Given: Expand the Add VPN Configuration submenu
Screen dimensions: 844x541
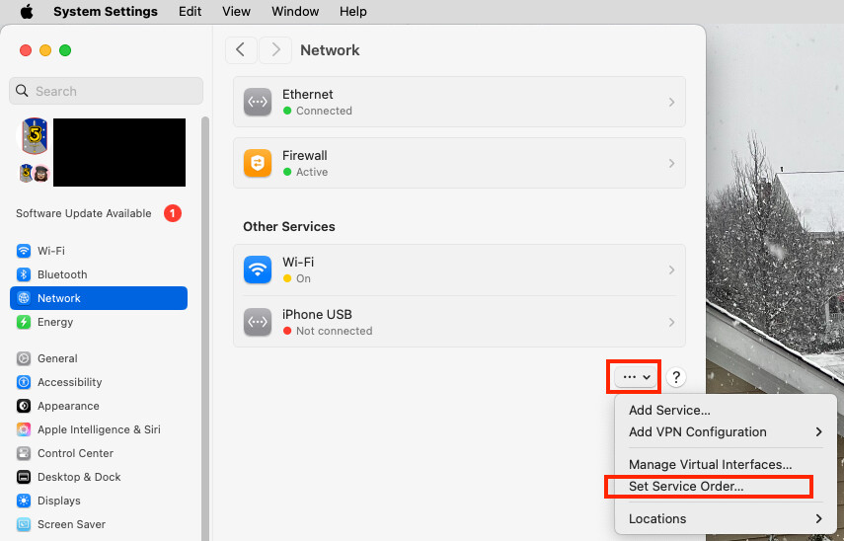Looking at the screenshot, I should point(725,431).
